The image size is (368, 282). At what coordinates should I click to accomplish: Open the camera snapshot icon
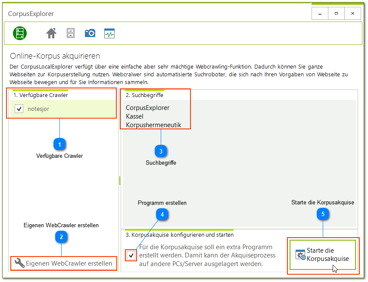90,33
